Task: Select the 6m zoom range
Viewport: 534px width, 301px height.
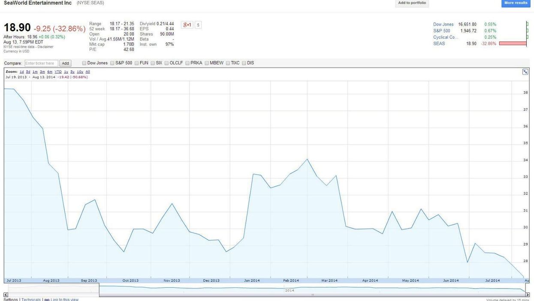Action: click(50, 72)
